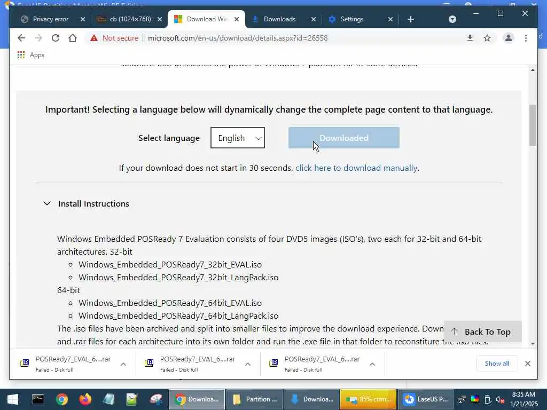Viewport: 547px width, 410px height.
Task: Open the tab search dropdown button
Action: tap(452, 19)
